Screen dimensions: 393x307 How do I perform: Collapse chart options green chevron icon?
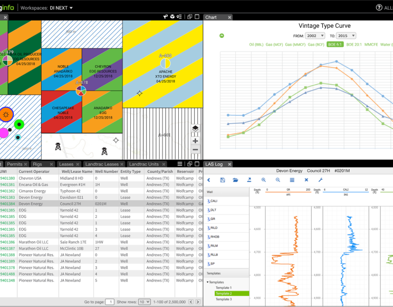222,36
